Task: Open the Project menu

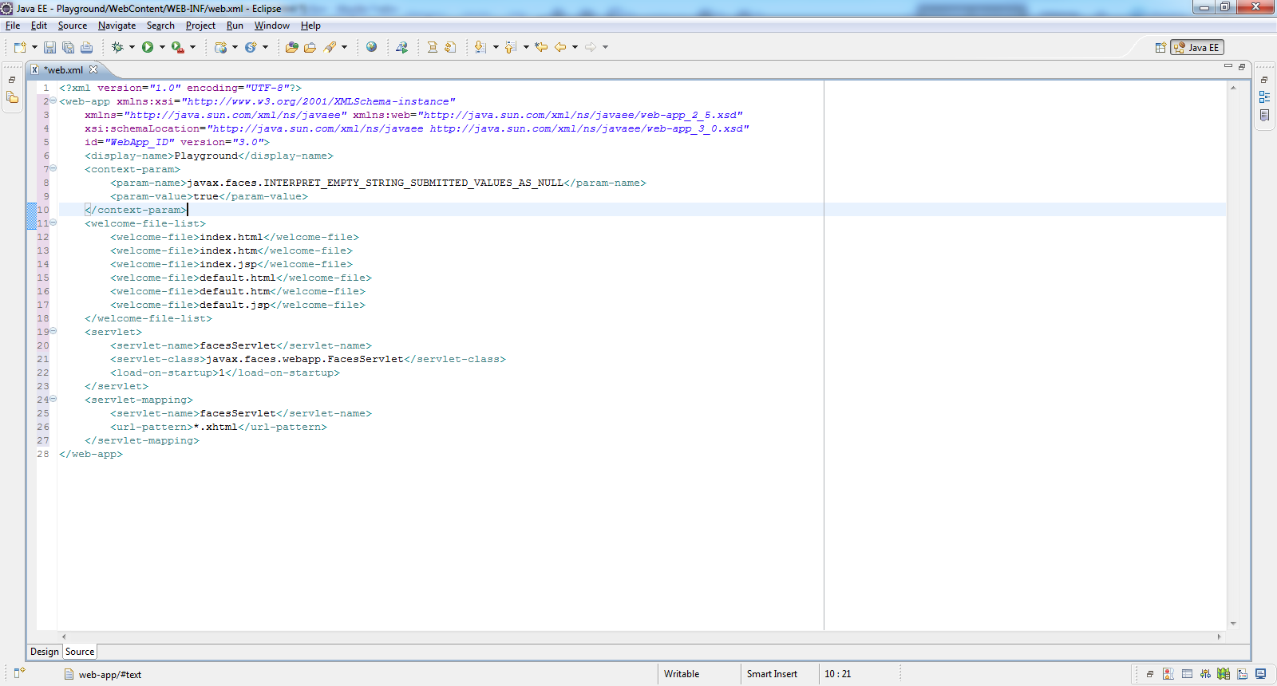Action: 200,26
